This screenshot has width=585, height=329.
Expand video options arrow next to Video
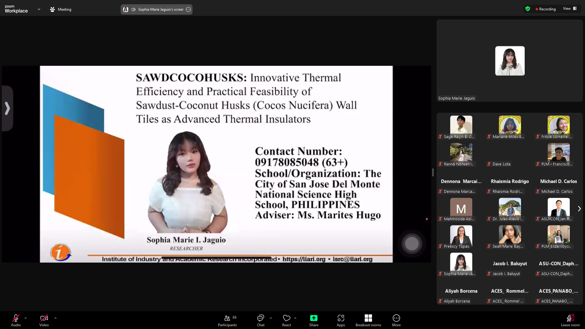coord(55,318)
